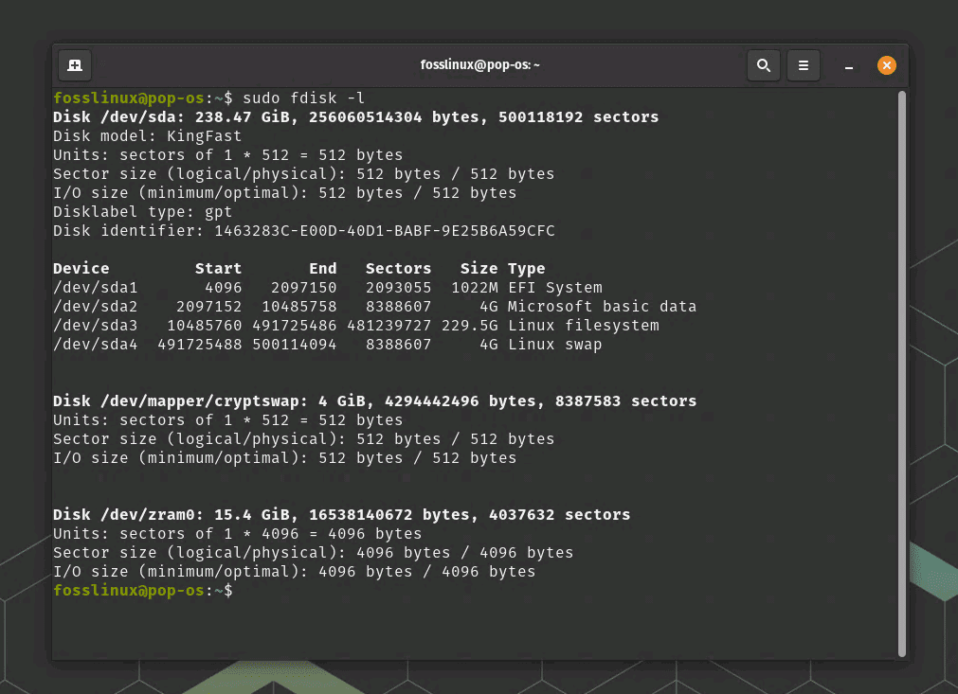Click 'Units: sectors of 1 * 4096' line
Viewport: 958px width, 694px height.
(237, 533)
